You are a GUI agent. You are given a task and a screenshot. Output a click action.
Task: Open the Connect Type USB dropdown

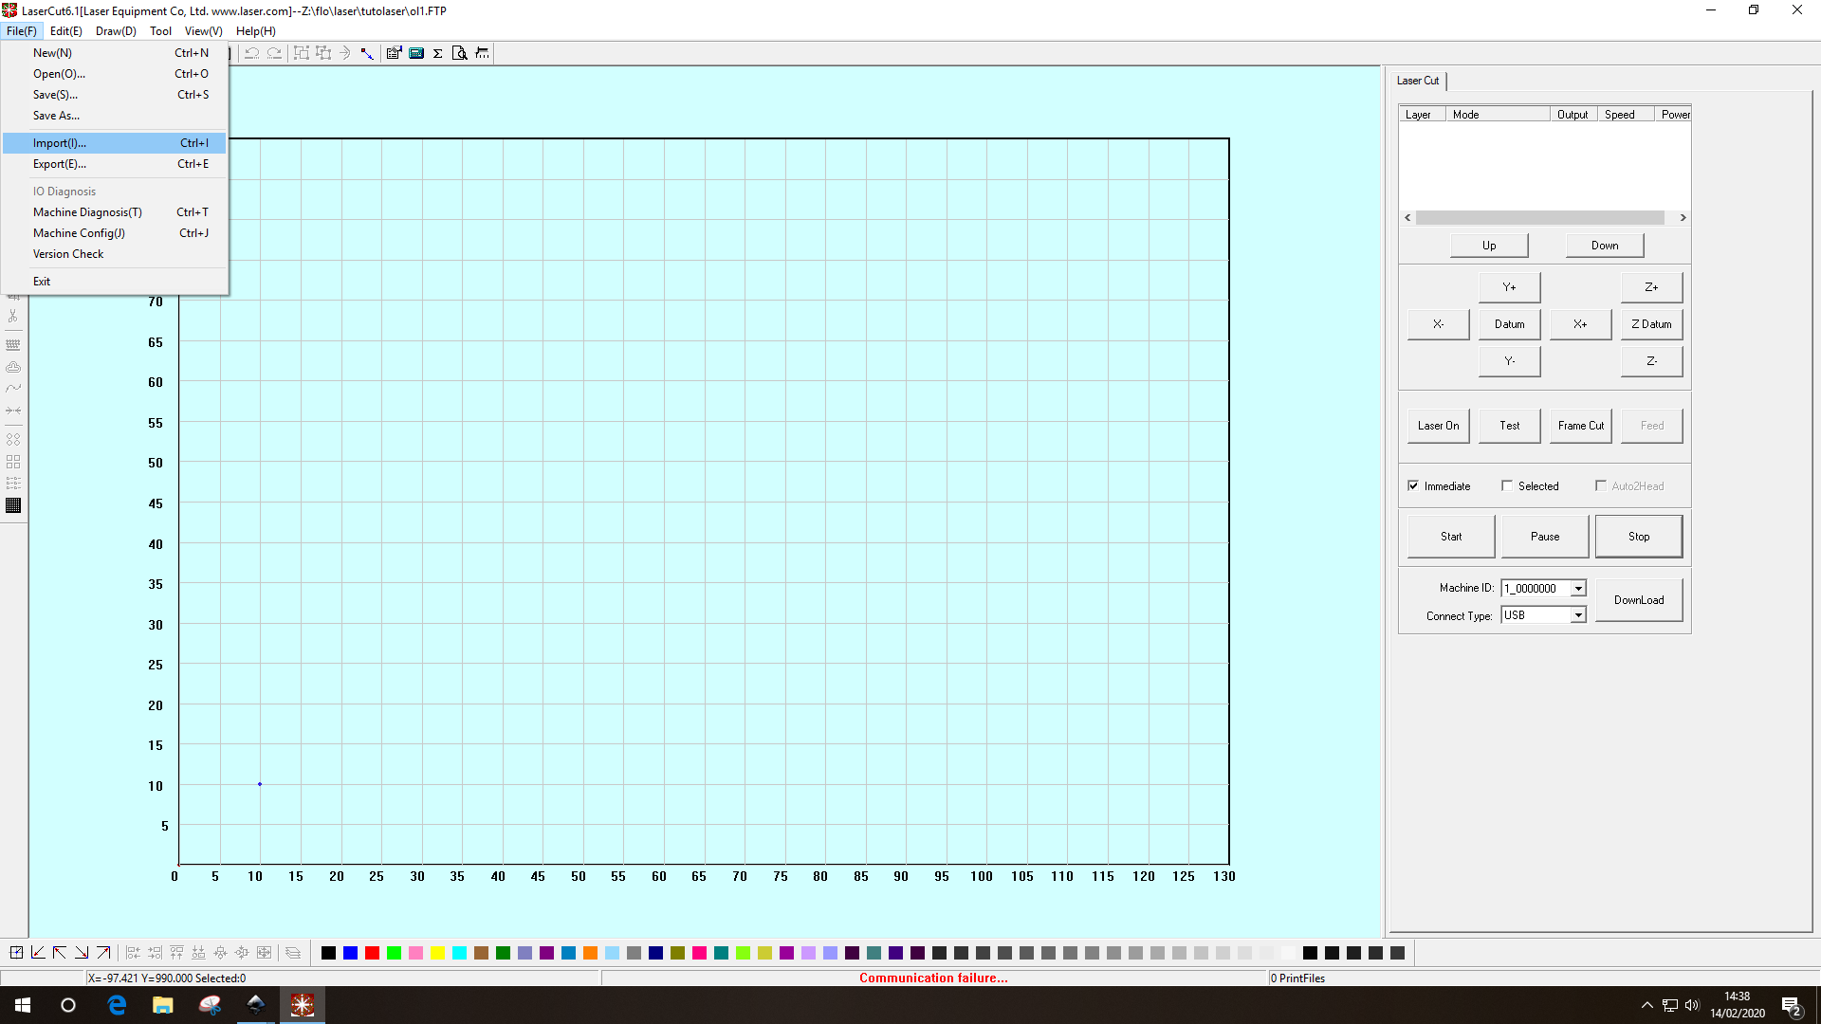click(x=1578, y=615)
